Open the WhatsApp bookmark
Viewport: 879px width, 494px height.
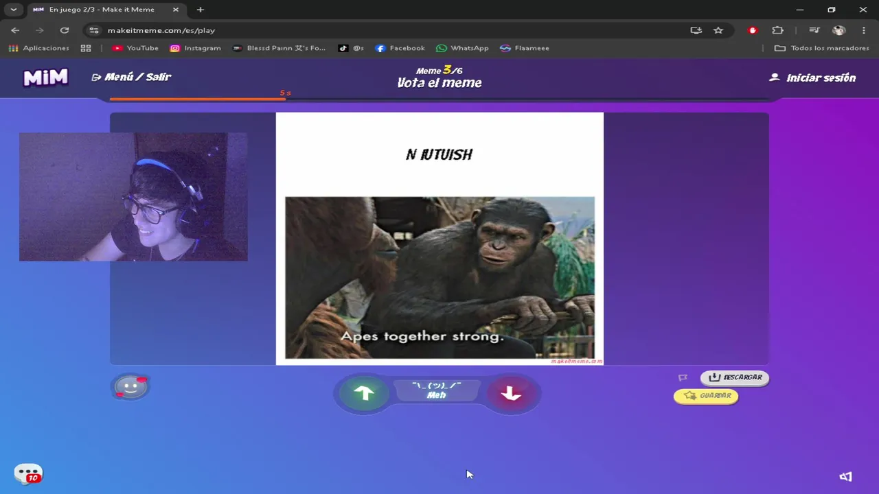coord(463,48)
